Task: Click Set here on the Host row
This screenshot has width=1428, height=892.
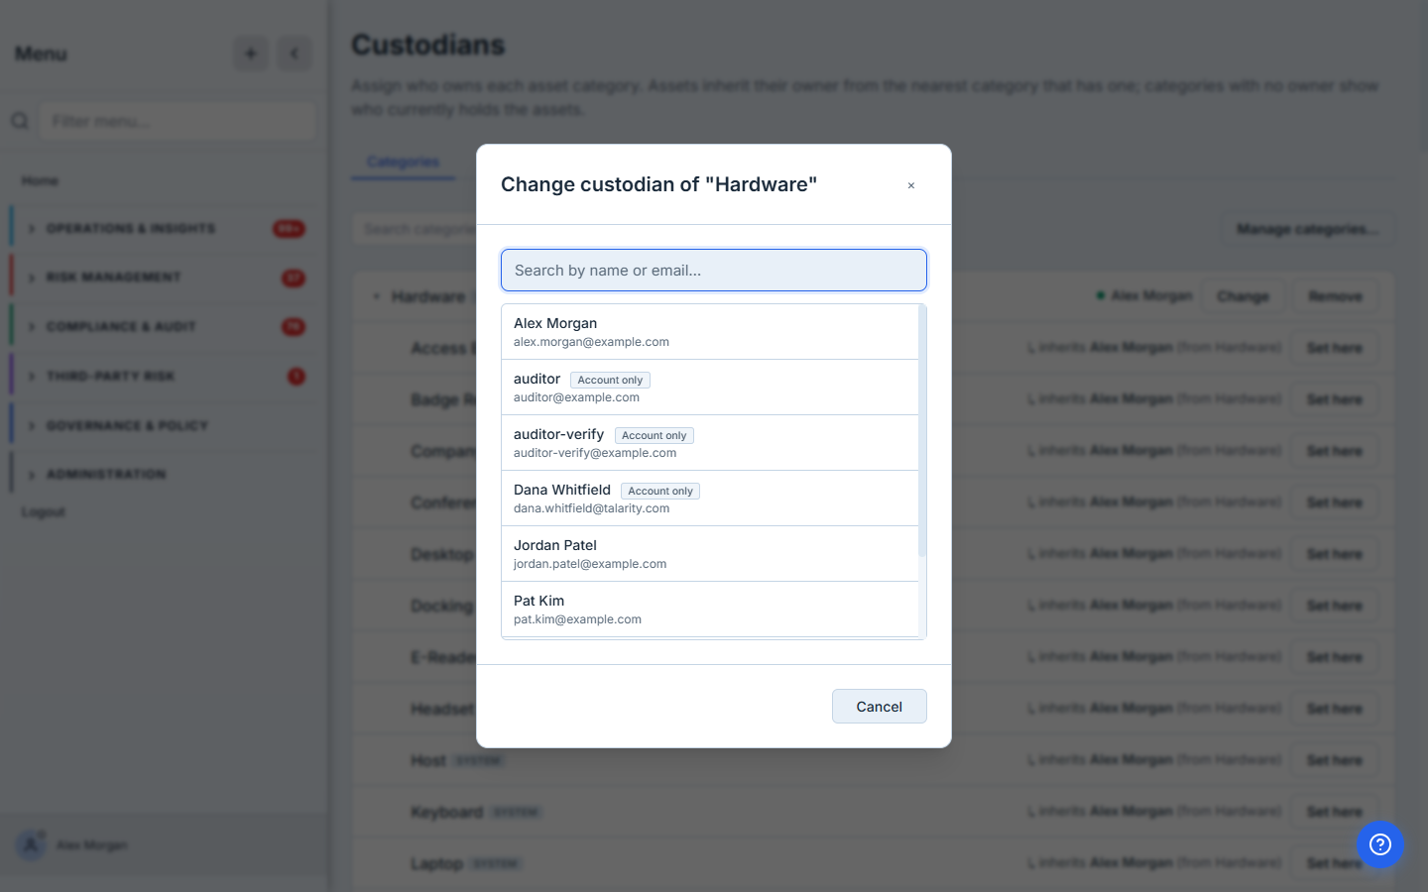Action: [1334, 760]
